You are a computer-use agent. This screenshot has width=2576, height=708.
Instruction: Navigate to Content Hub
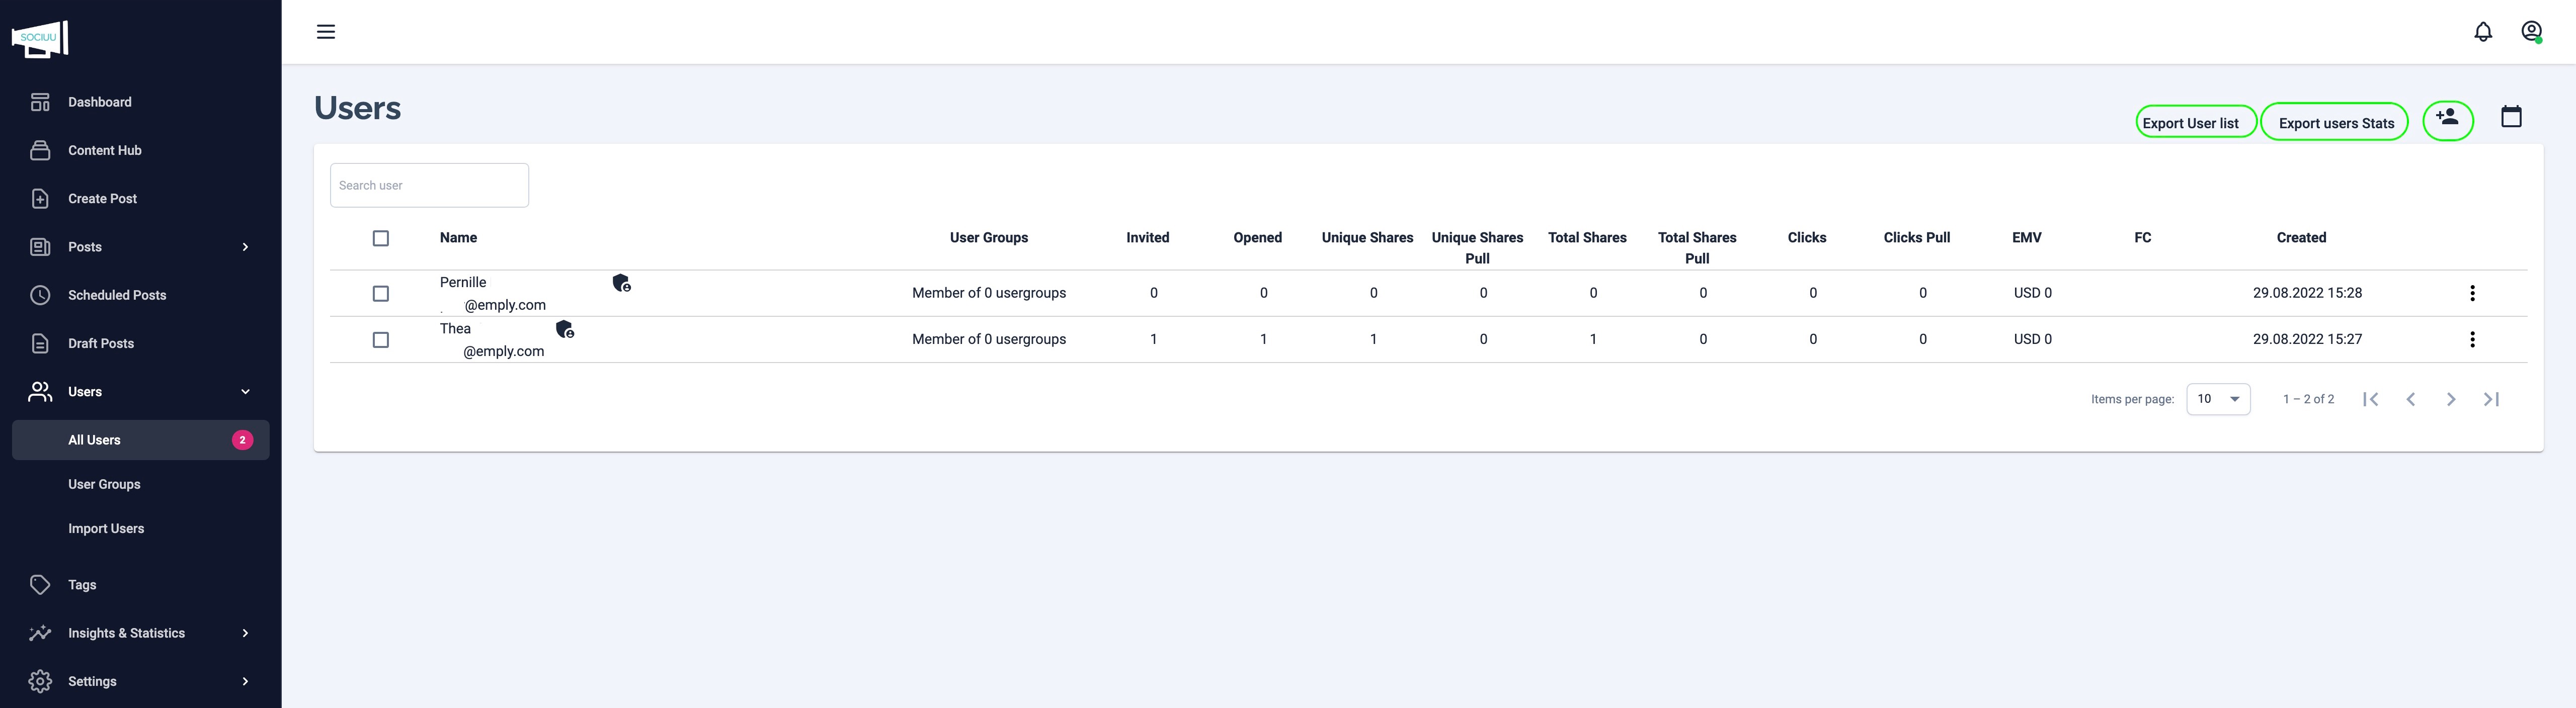[104, 151]
